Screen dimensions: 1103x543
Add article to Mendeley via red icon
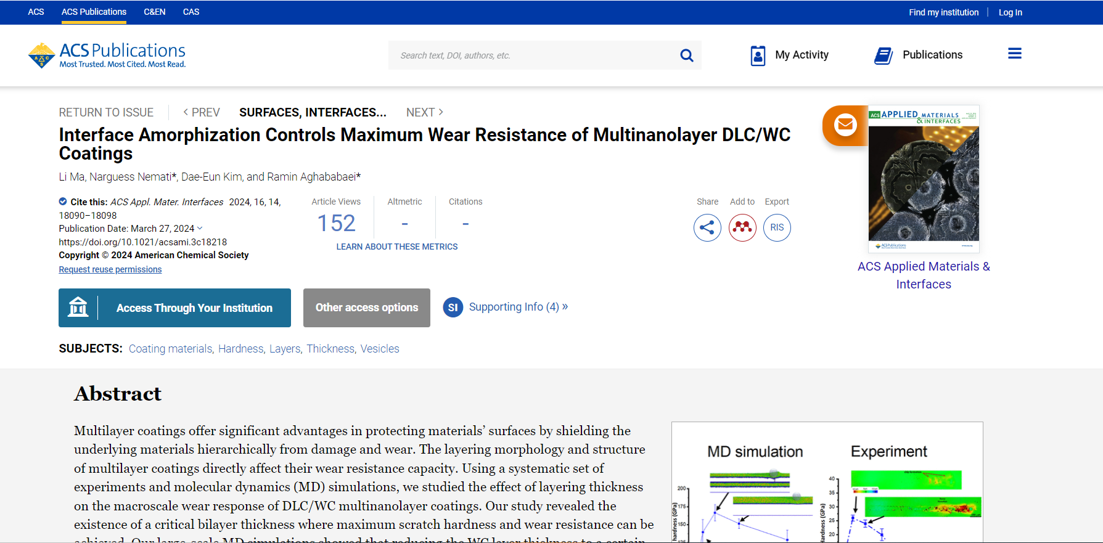click(742, 228)
